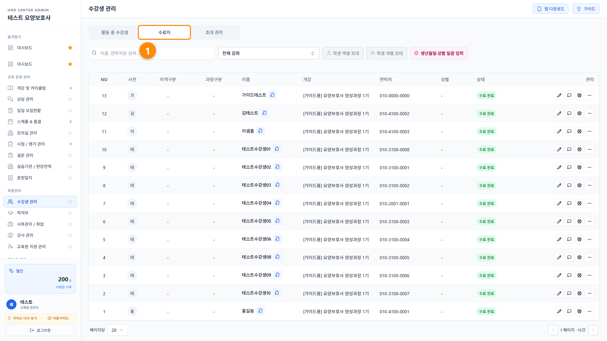
Task: Click 생년월일·성별 일괄 입력 button
Action: pyautogui.click(x=438, y=53)
